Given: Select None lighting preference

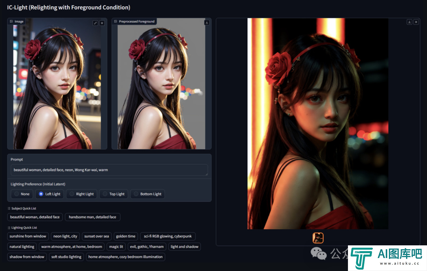Looking at the screenshot, I should (22, 194).
